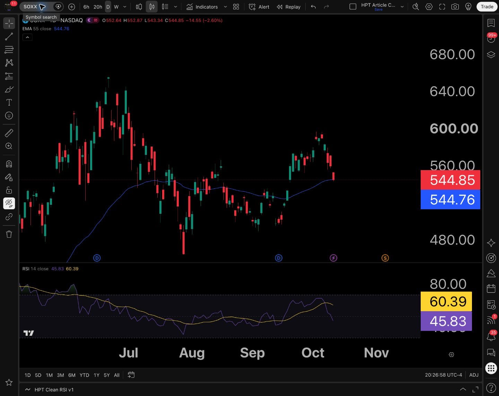Viewport: 499px width, 396px height.
Task: Create an Alert
Action: point(259,7)
